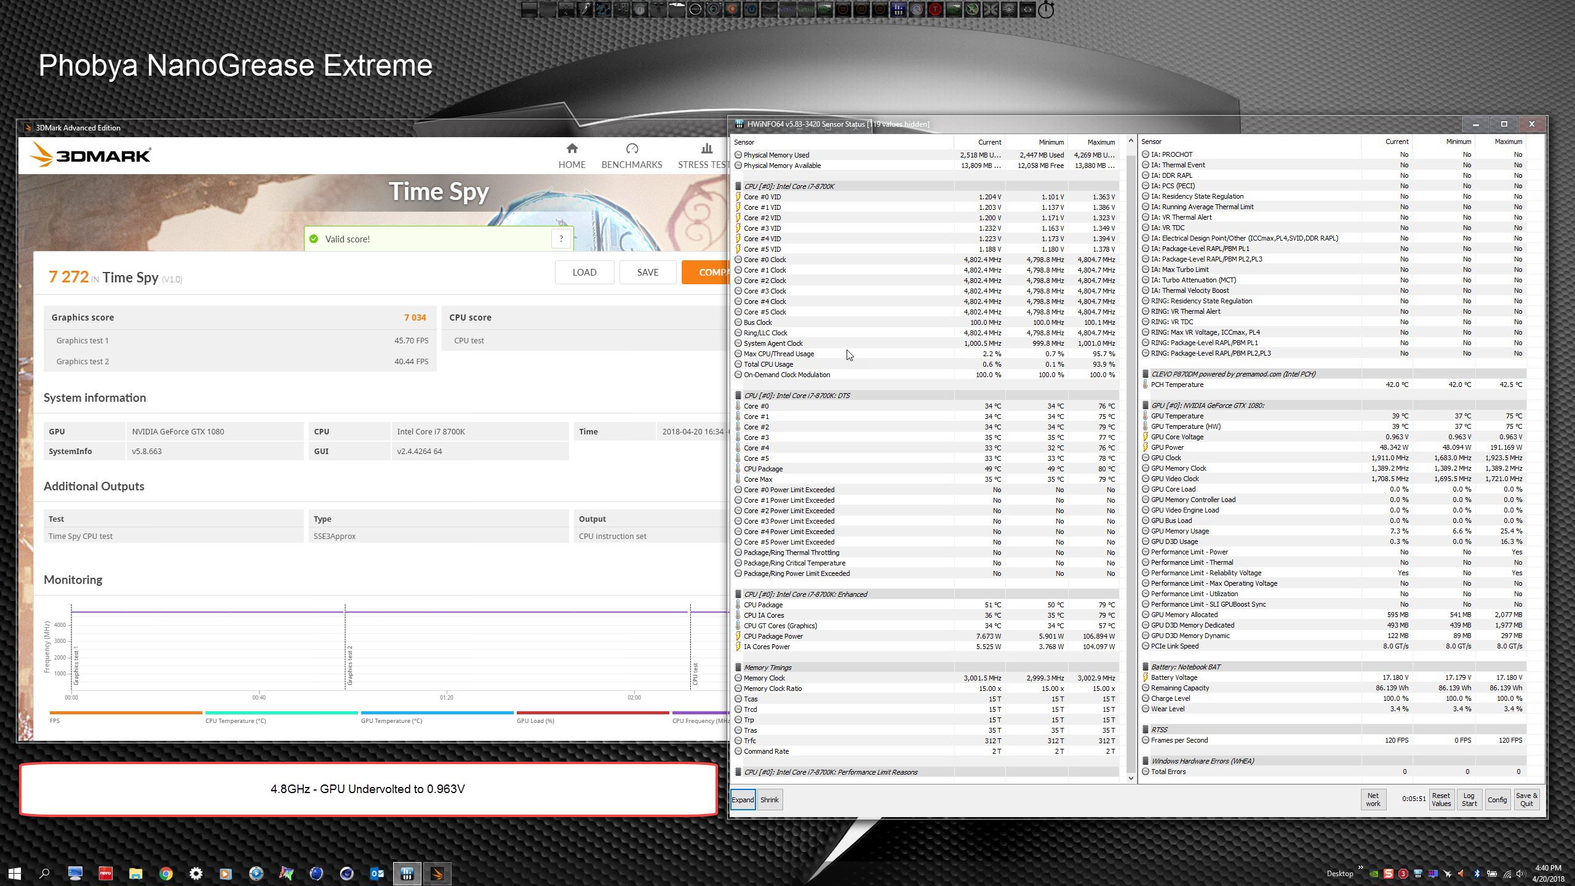
Task: Click the left pane Sensor column header
Action: [x=842, y=142]
